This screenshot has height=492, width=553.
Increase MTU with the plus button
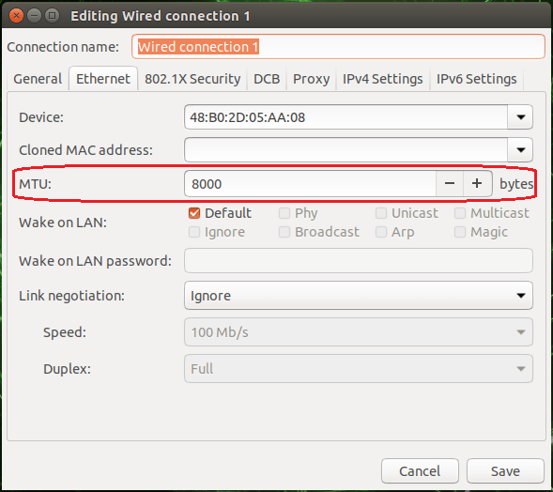point(477,184)
